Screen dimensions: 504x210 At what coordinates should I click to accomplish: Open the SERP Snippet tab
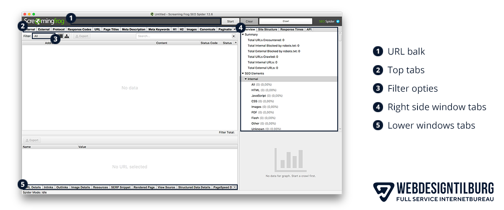coord(121,187)
